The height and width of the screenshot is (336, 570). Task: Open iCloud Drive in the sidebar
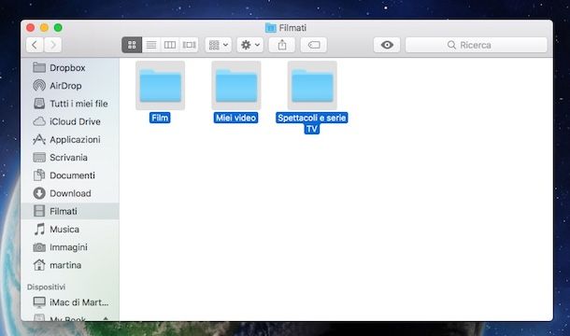pos(70,121)
